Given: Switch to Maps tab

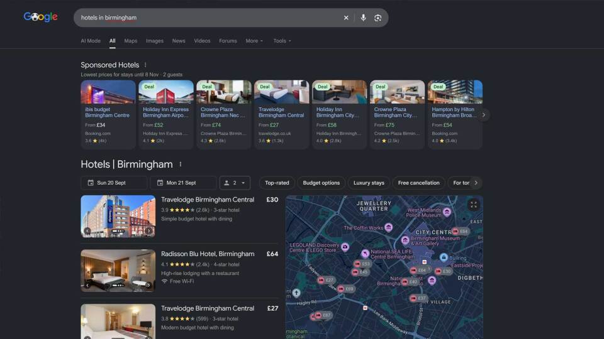Looking at the screenshot, I should click(x=131, y=41).
